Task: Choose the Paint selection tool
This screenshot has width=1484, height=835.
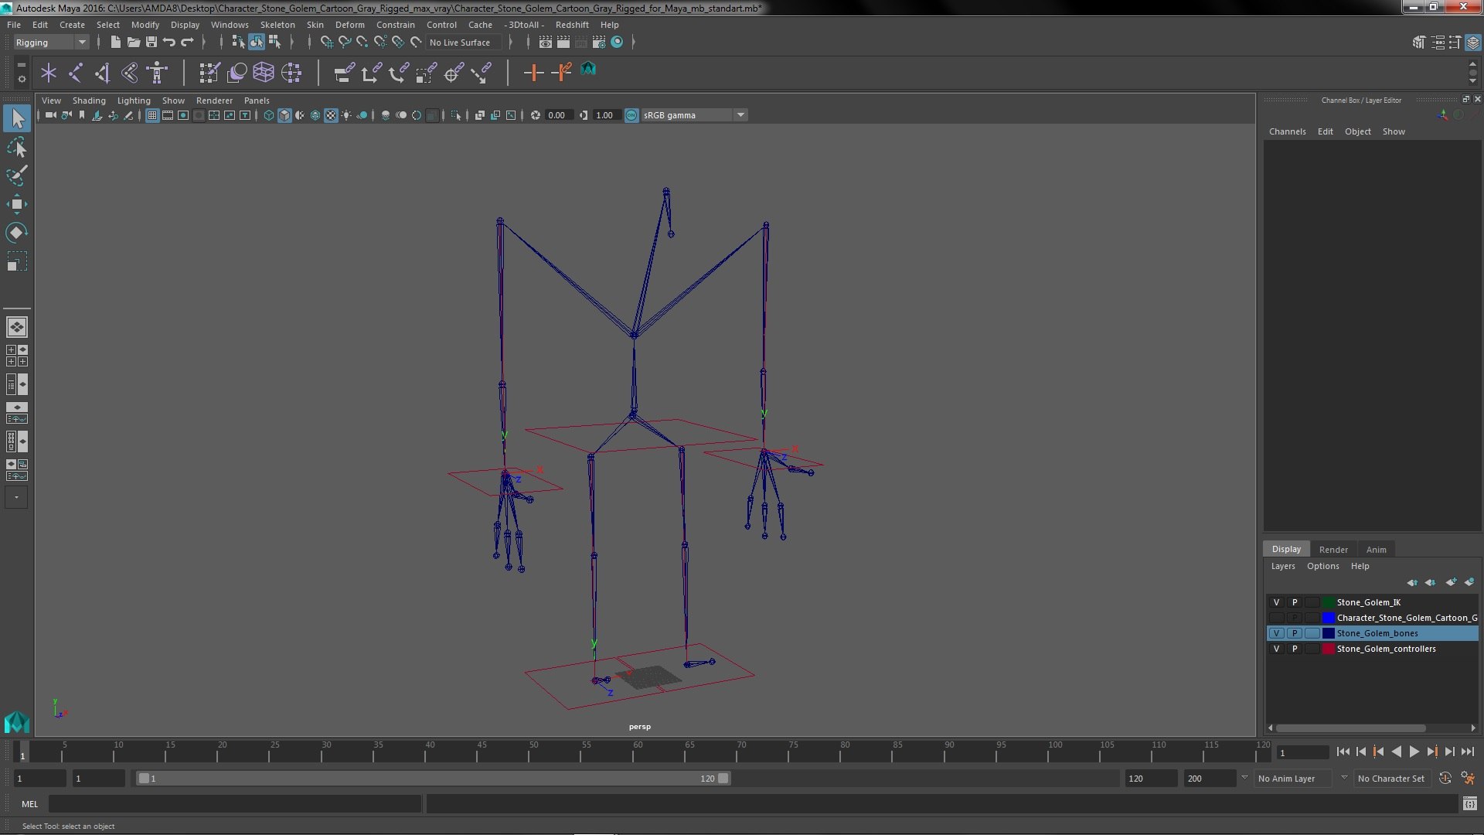Action: (17, 176)
